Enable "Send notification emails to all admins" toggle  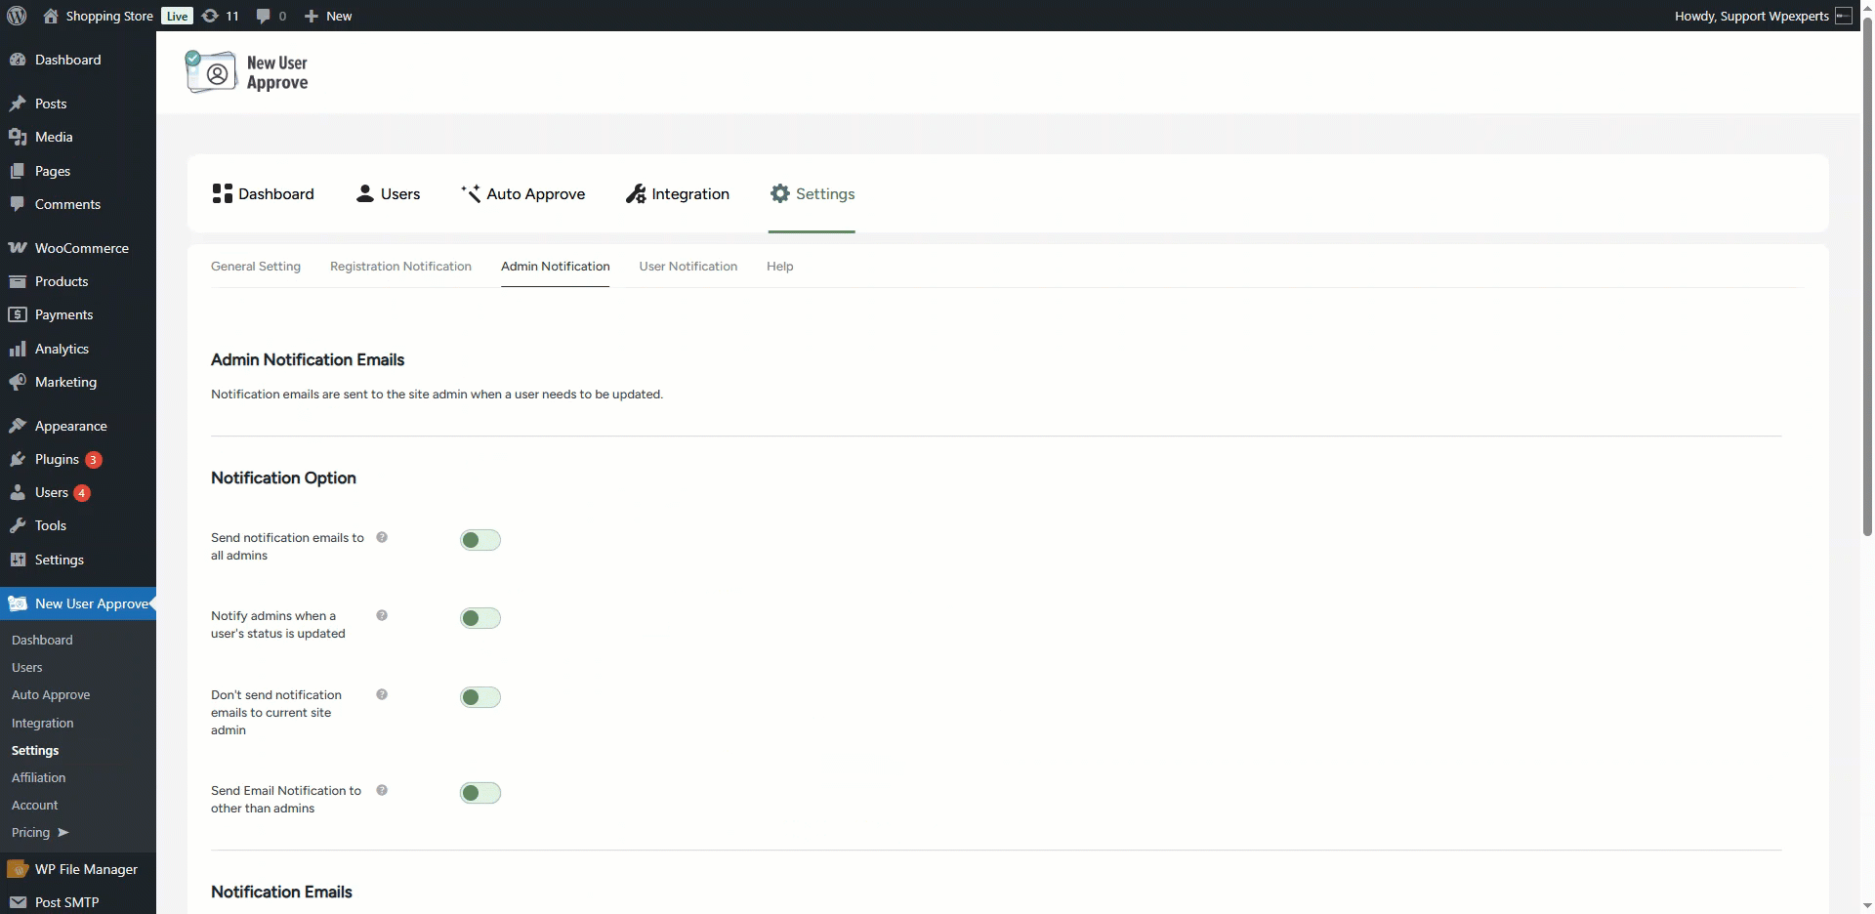click(x=479, y=540)
